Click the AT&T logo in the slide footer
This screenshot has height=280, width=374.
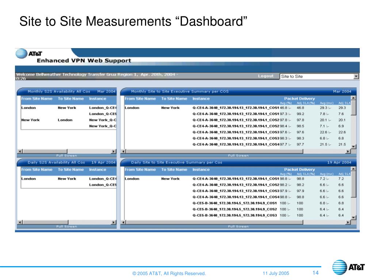348,267
